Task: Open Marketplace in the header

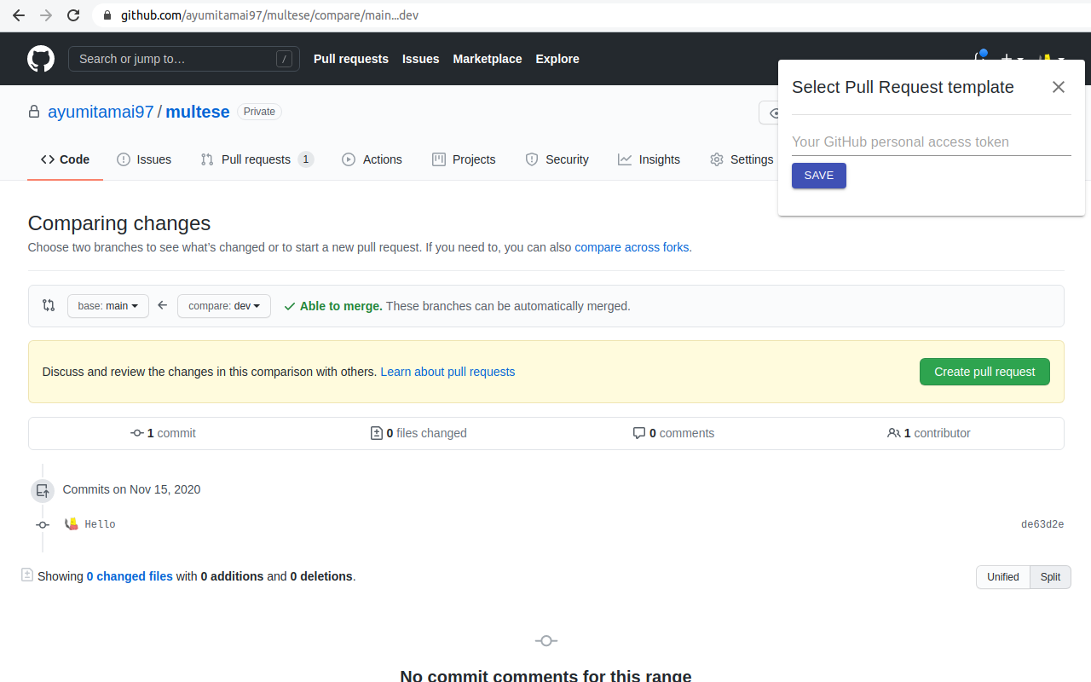Action: (488, 59)
